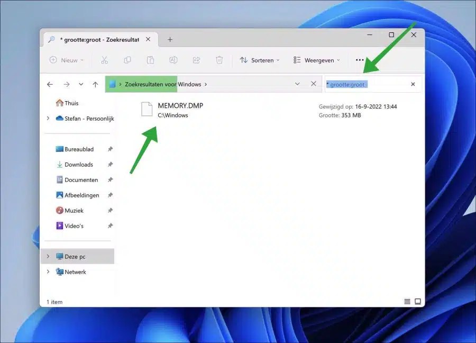Select the grootte:groot Zoekresultaten tab
Screen dimensions: 476x343
[99, 40]
